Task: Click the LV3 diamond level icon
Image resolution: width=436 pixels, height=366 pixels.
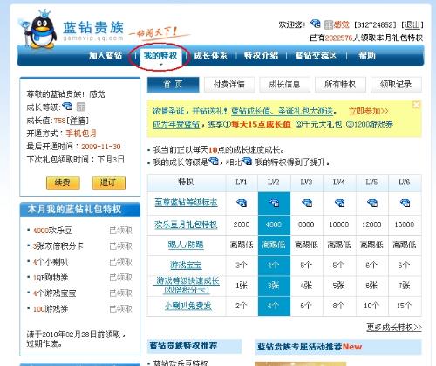Action: coord(307,203)
